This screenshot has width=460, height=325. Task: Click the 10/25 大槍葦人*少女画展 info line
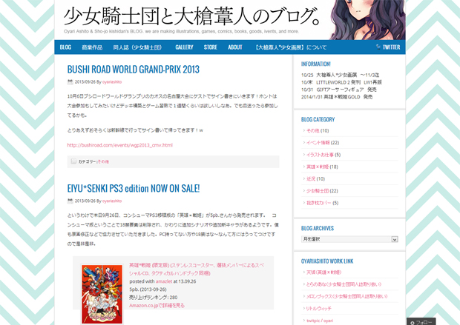click(340, 75)
